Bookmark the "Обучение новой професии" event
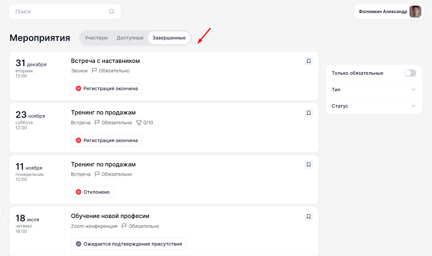Image resolution: width=432 pixels, height=256 pixels. [308, 216]
